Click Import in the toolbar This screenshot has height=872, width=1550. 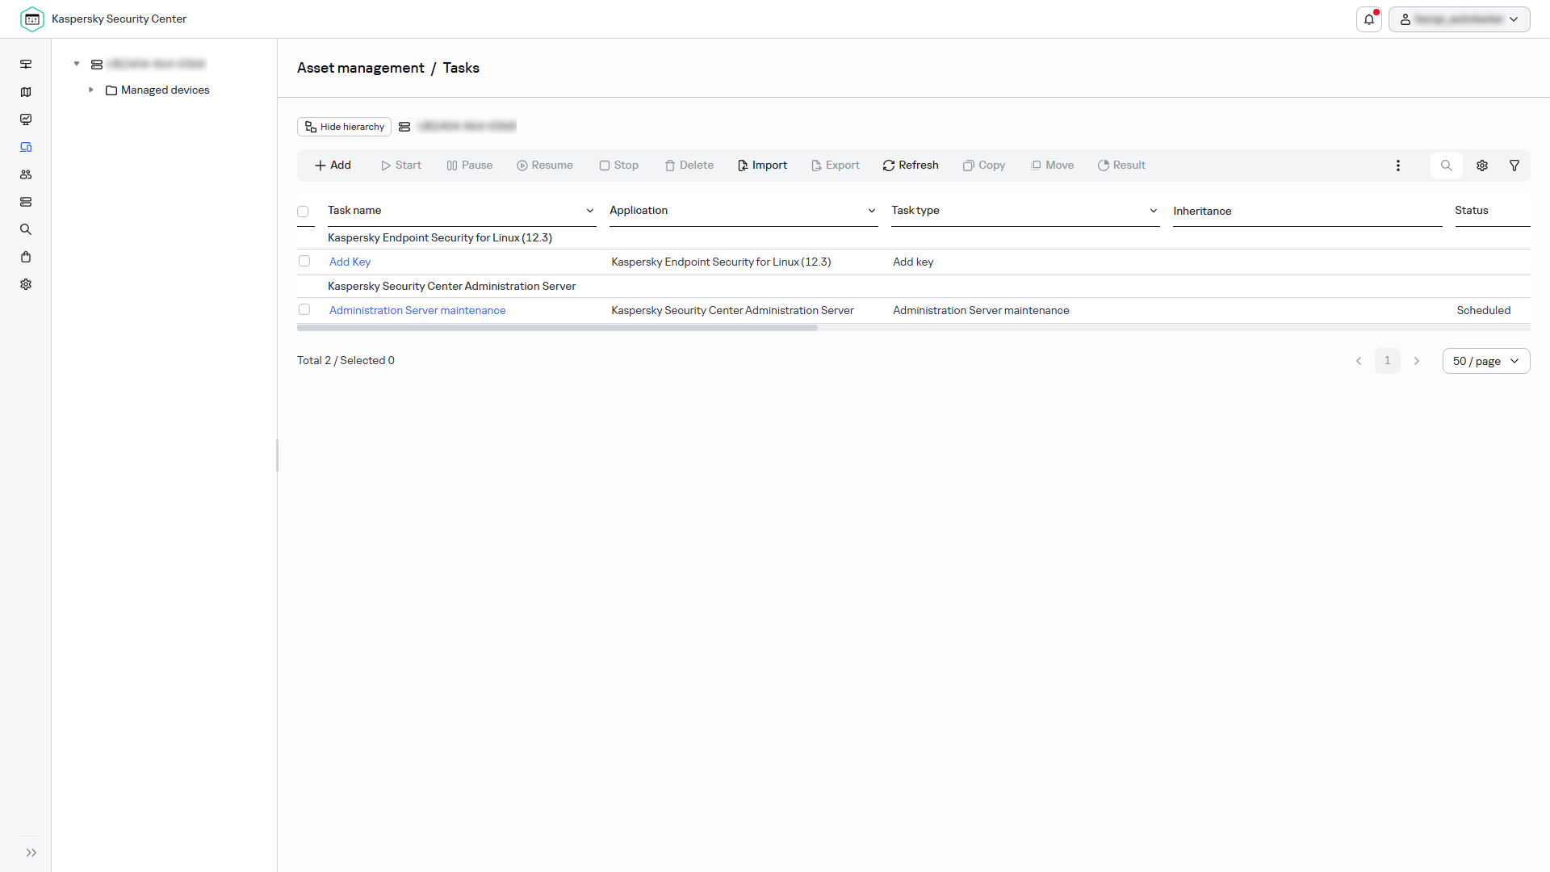762,166
